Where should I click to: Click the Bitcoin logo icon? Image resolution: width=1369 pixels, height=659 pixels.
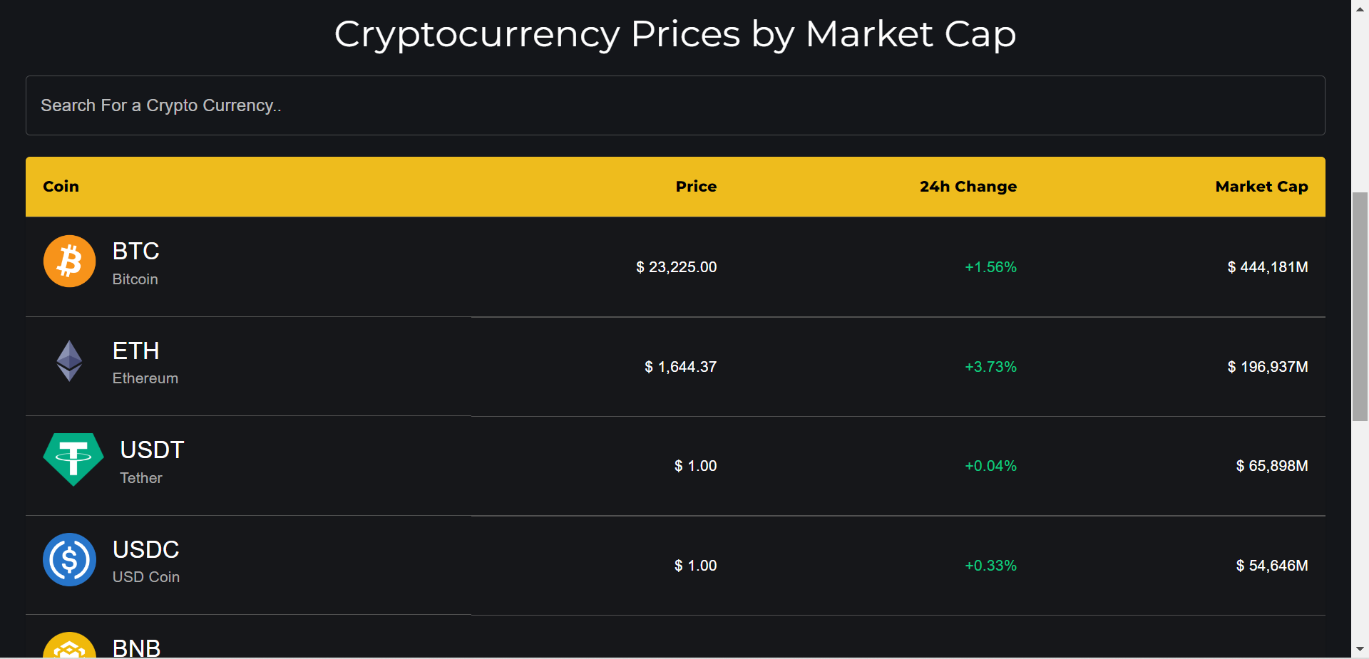(x=69, y=261)
